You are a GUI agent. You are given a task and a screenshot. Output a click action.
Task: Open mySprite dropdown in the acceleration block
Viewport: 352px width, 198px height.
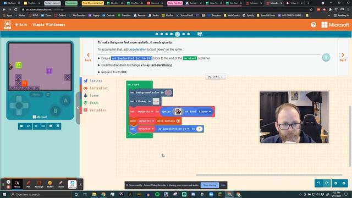[x=146, y=129]
